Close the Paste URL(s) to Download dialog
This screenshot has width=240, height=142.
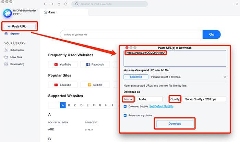tap(127, 48)
